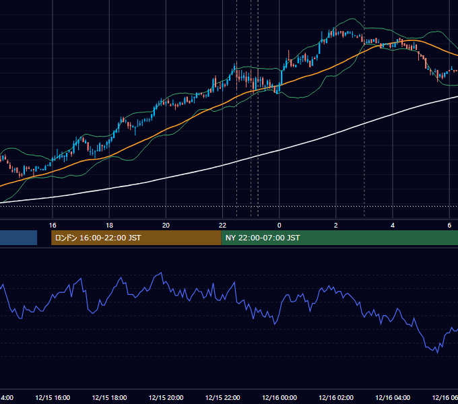The height and width of the screenshot is (404, 458).
Task: Click the 2 hour label on time axis
Action: [336, 226]
